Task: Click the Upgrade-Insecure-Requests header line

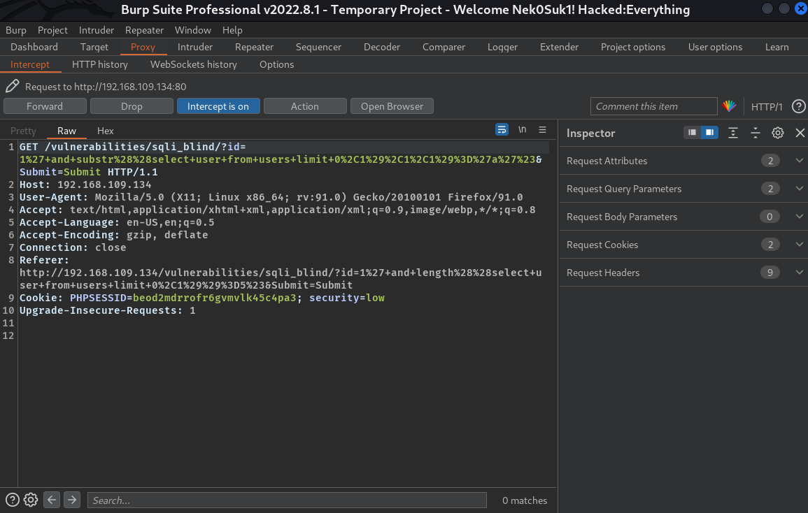Action: click(x=108, y=310)
